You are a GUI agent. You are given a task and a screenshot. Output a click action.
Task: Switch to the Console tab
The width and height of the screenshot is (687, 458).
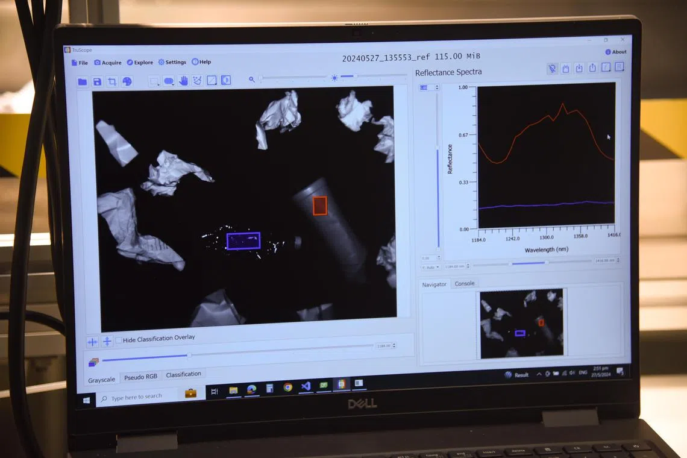[464, 283]
